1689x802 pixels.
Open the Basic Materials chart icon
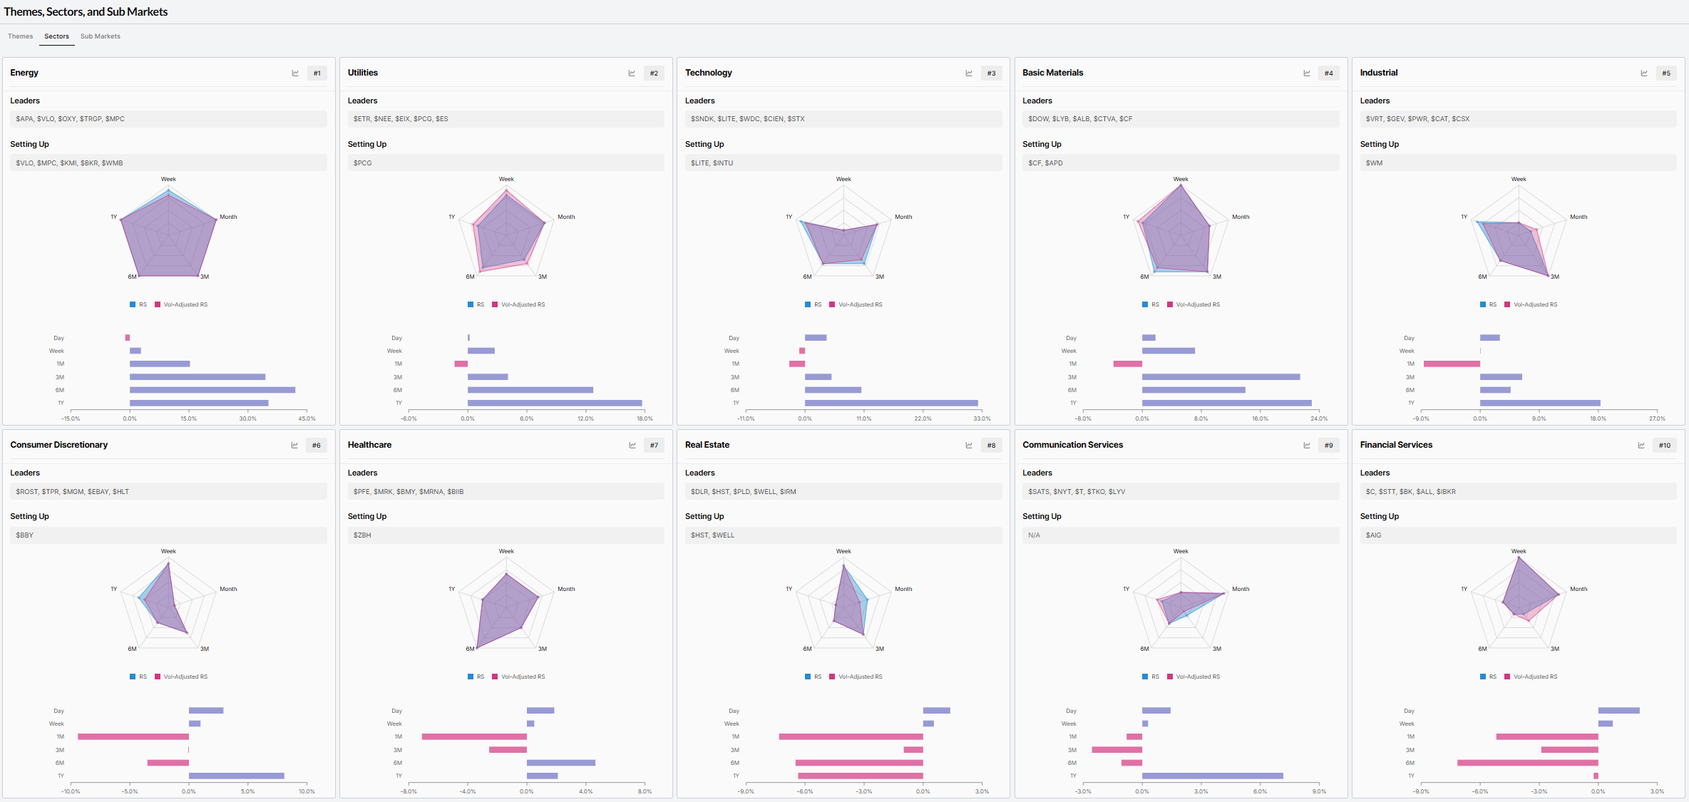pos(1307,73)
